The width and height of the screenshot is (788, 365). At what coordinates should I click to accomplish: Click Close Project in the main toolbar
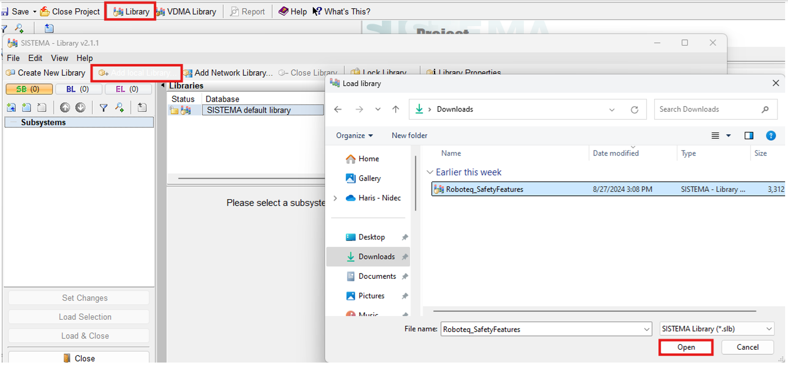point(70,11)
